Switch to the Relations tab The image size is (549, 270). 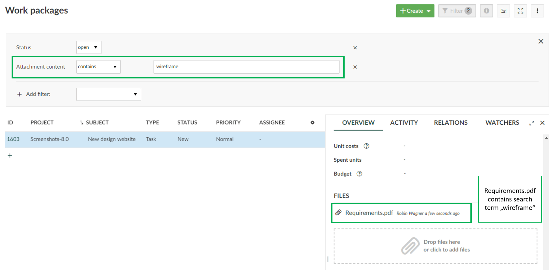point(451,123)
